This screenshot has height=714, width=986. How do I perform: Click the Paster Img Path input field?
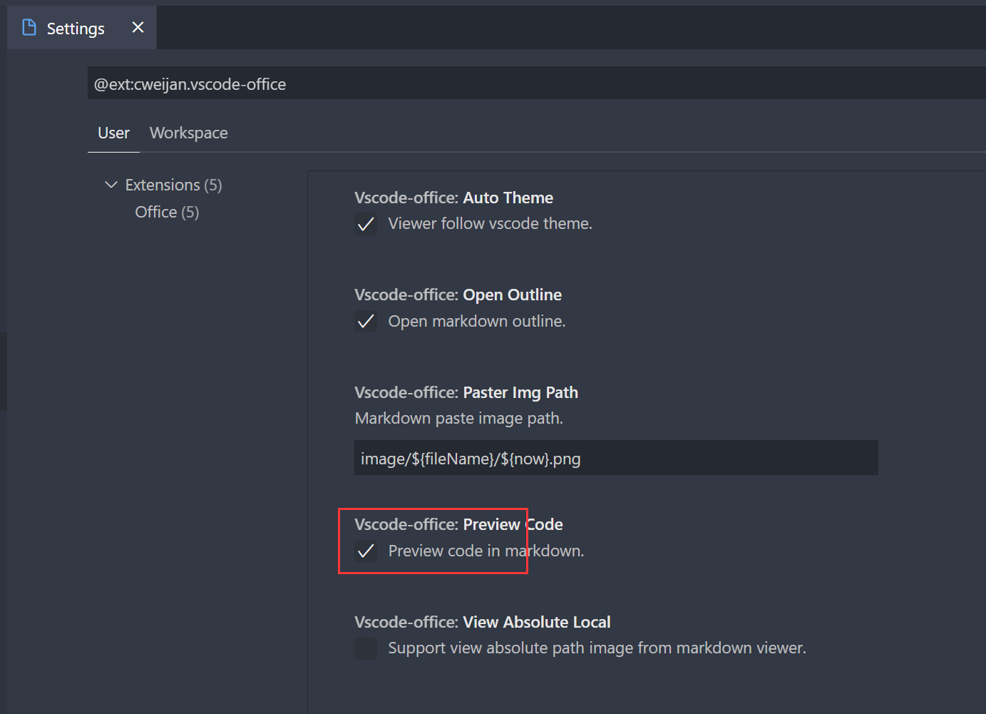coord(616,458)
